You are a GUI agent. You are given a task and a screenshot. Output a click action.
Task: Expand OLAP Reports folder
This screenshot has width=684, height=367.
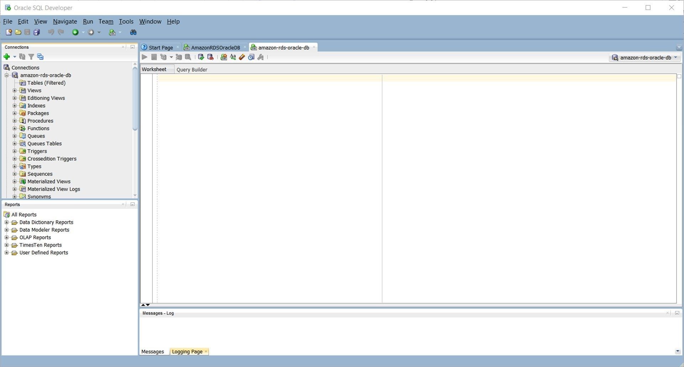coord(6,237)
